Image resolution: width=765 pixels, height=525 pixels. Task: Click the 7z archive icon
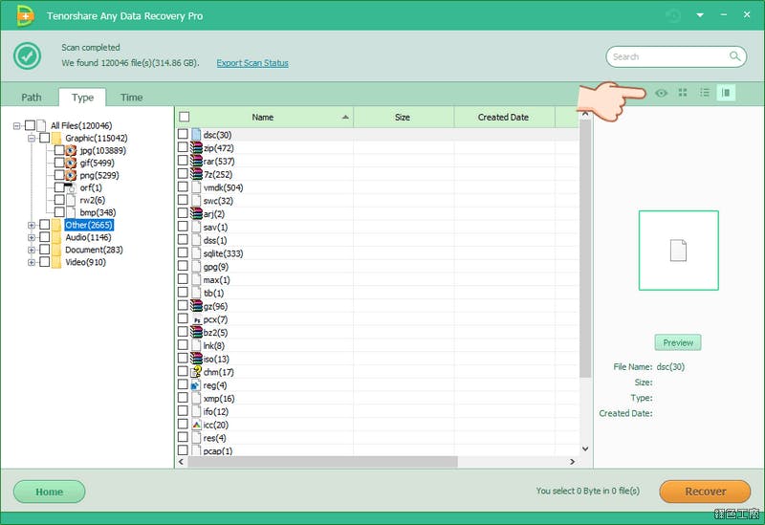pos(196,174)
